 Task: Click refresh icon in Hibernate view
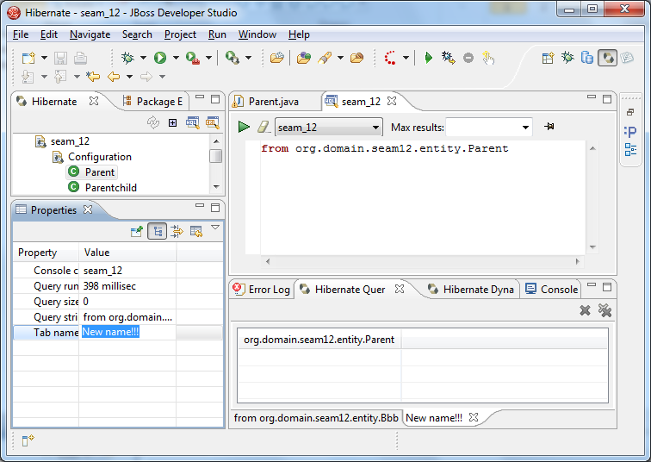[x=153, y=122]
